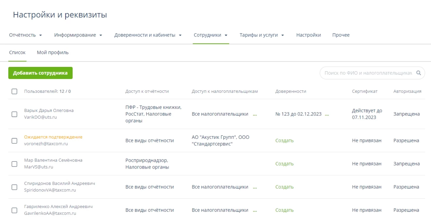Select checkbox for Мар Валентина Семёновна
The height and width of the screenshot is (221, 431).
[x=14, y=164]
